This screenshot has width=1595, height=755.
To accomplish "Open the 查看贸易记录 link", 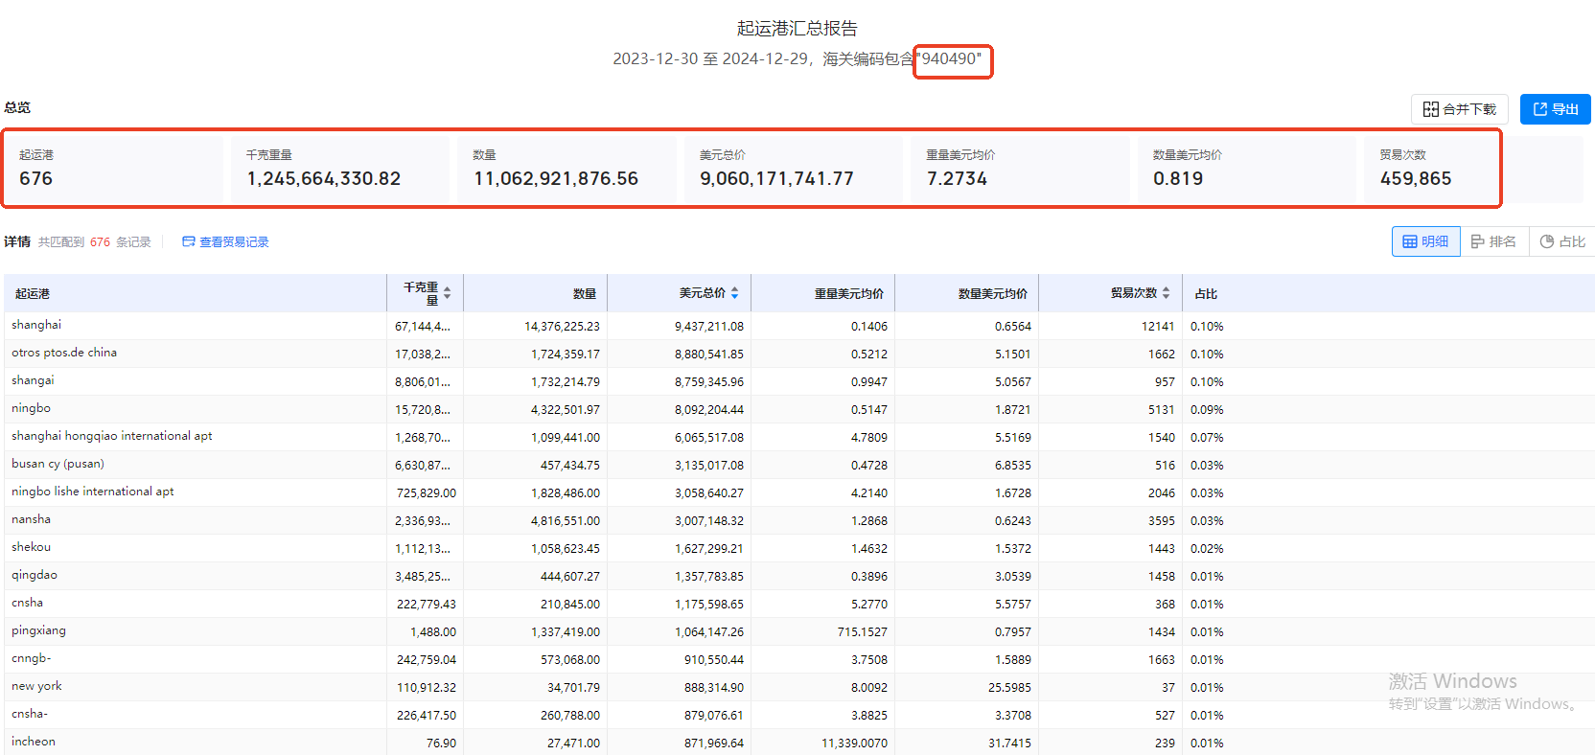I will click(x=226, y=242).
